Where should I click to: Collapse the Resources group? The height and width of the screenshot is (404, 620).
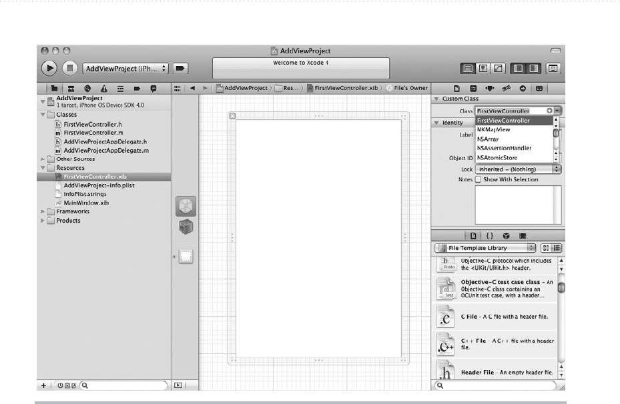[x=42, y=168]
